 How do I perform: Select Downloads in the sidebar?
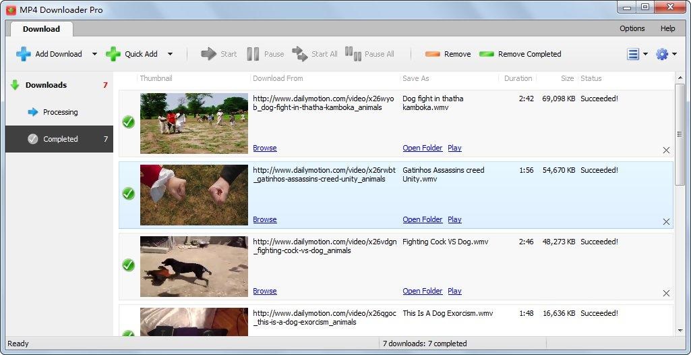pyautogui.click(x=59, y=85)
